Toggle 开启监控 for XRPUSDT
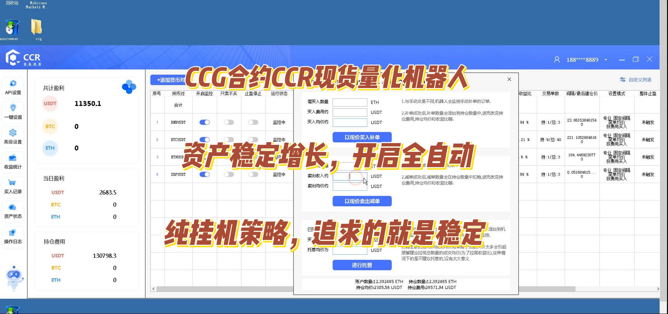 coord(204,174)
